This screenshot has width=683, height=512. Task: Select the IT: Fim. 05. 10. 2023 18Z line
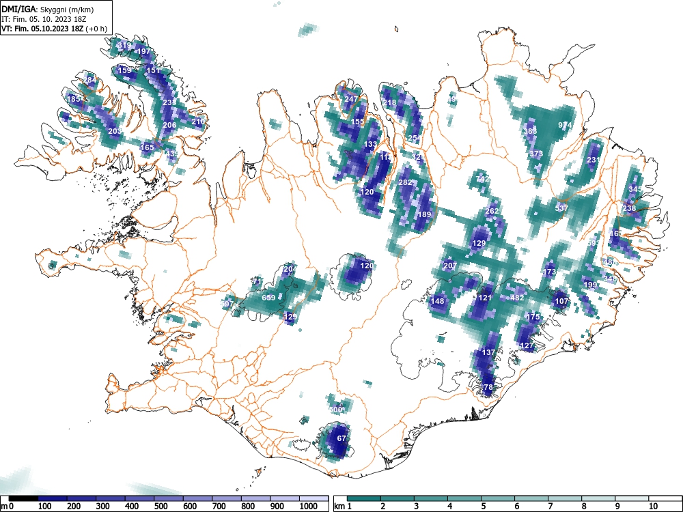44,19
